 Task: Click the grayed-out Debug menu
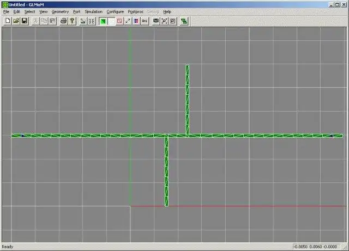point(153,11)
